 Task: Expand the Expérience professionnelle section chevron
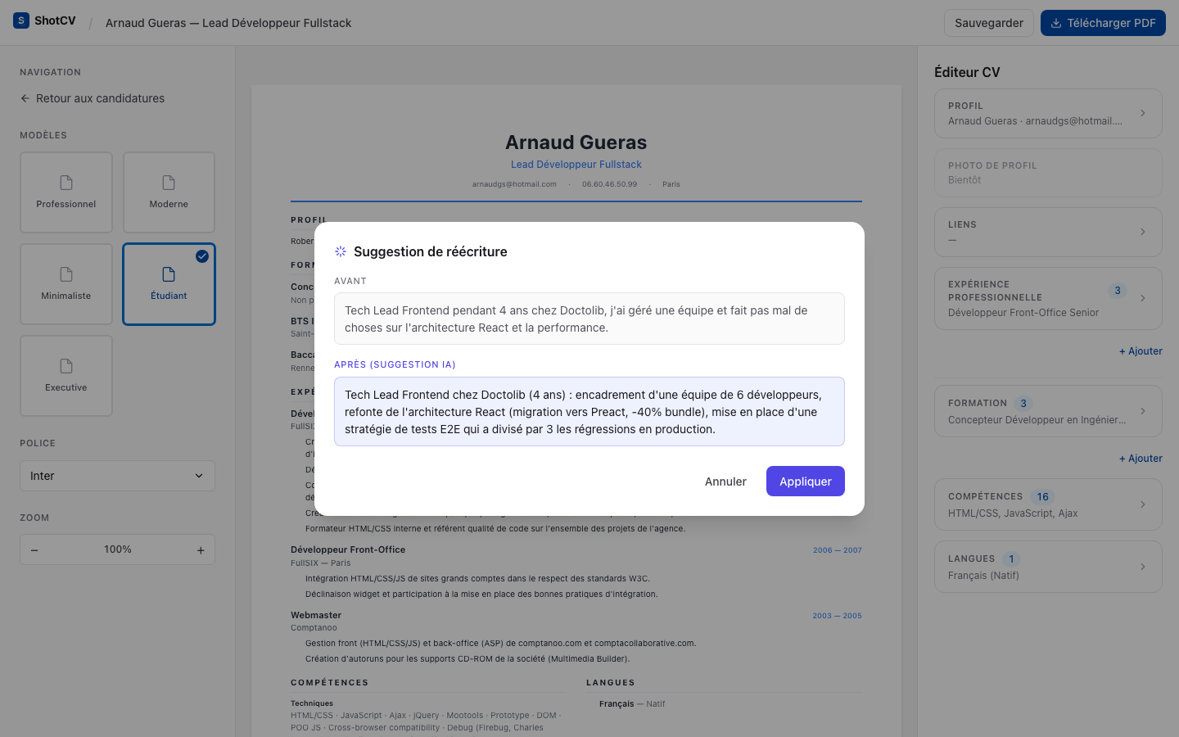point(1143,298)
